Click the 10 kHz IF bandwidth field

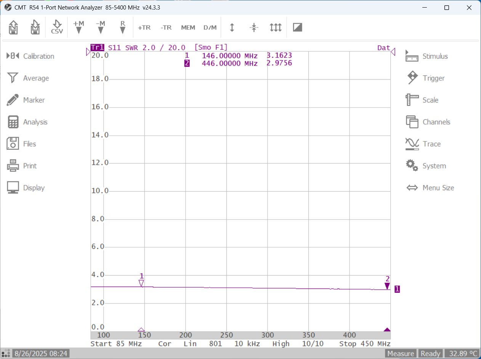(247, 344)
